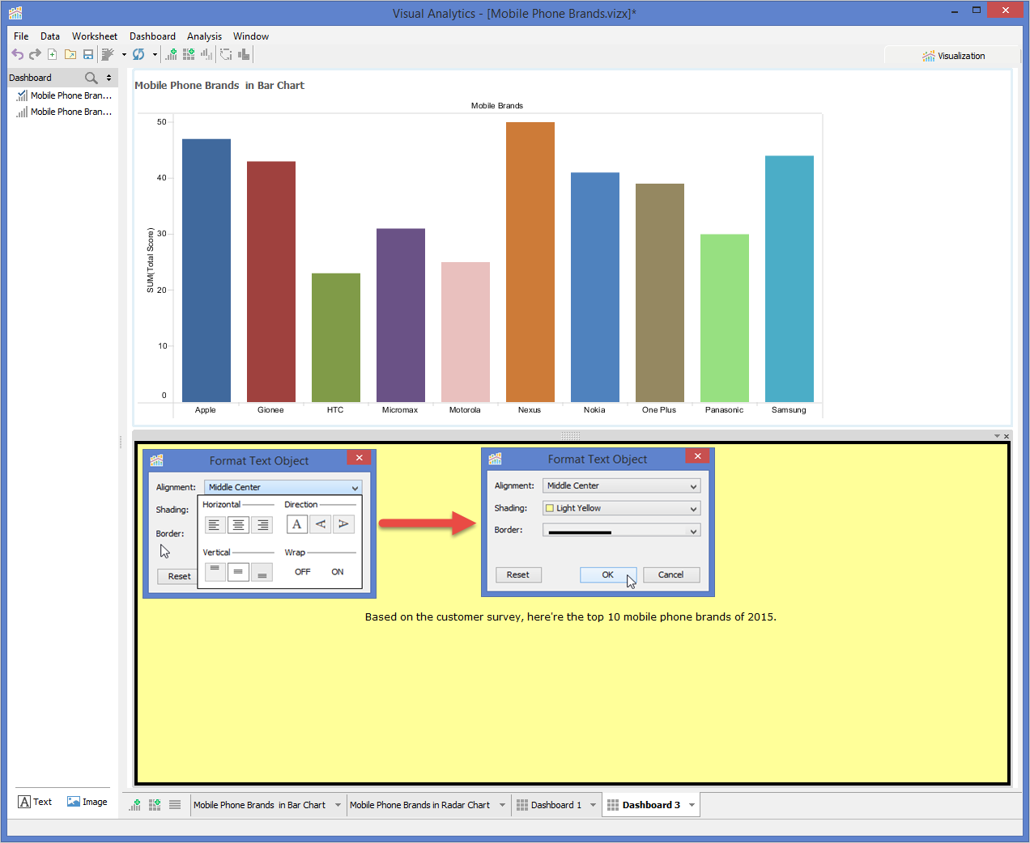Choose the horizontal align left button

(214, 525)
